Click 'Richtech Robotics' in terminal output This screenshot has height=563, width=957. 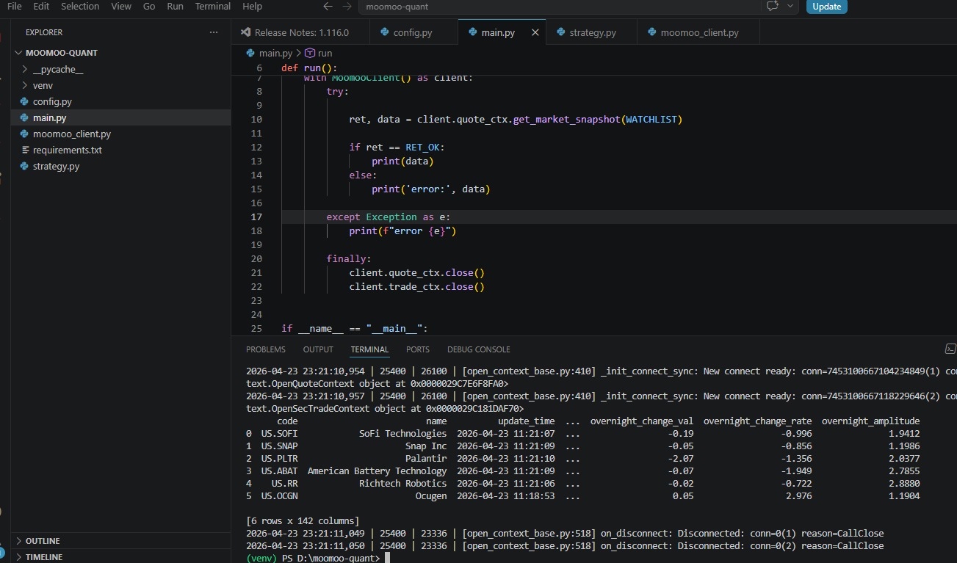[x=402, y=483]
